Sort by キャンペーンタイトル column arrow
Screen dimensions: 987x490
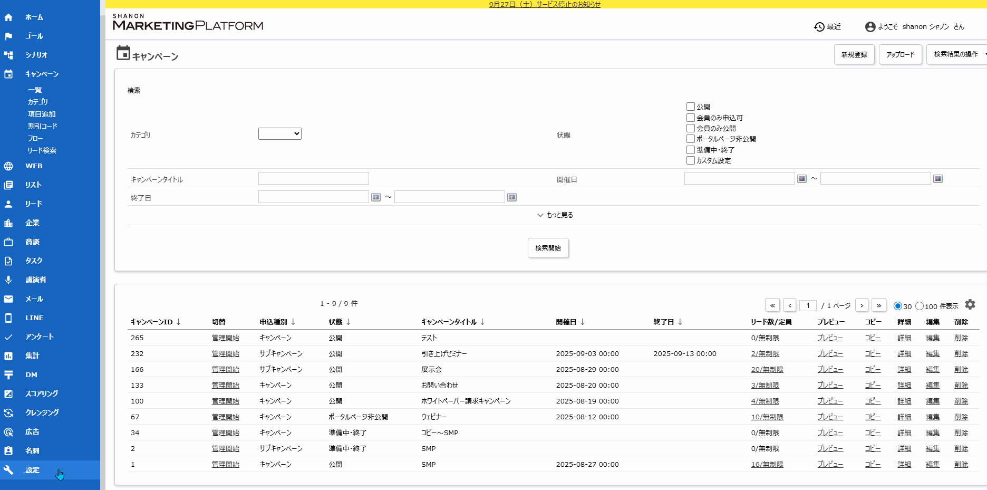point(482,322)
